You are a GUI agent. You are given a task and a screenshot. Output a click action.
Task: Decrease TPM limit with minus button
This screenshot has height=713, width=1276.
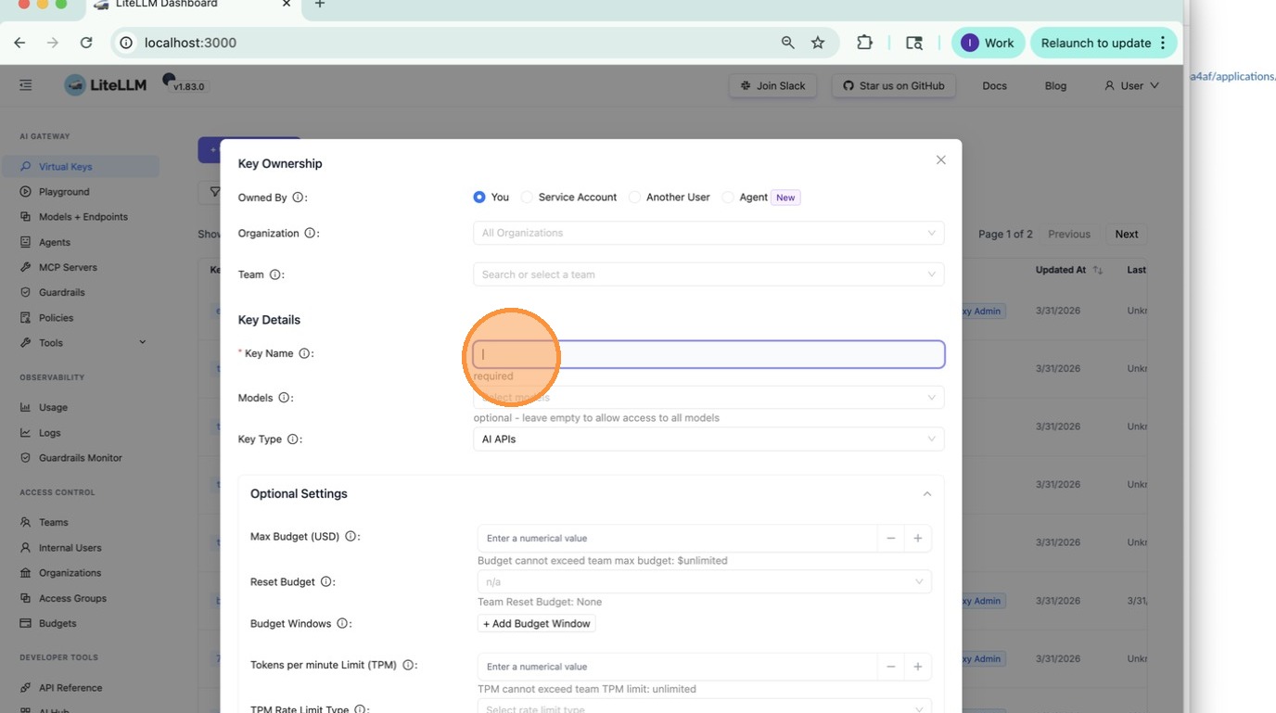(x=890, y=667)
